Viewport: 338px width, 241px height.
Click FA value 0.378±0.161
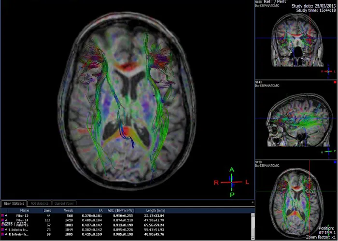click(x=92, y=215)
